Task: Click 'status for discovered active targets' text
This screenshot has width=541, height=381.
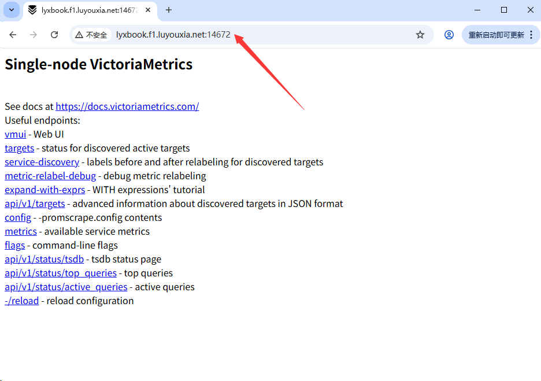Action: [x=116, y=148]
